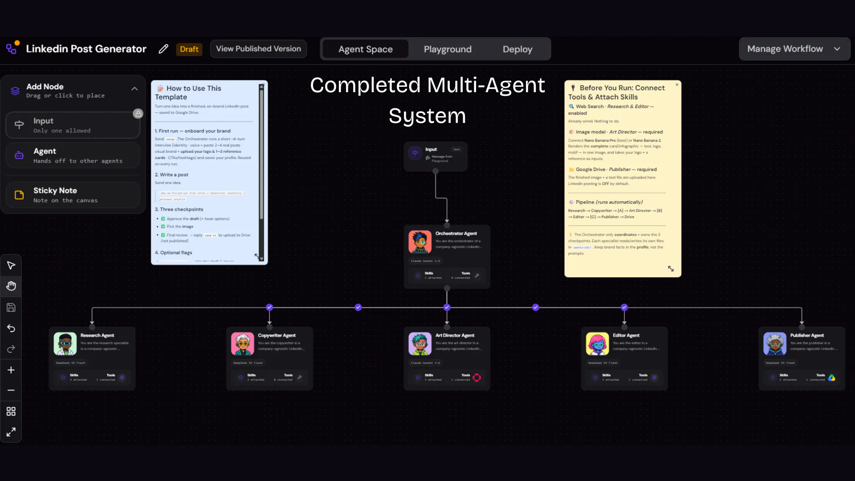855x481 pixels.
Task: Activate the hand pan tool
Action: [x=11, y=286]
